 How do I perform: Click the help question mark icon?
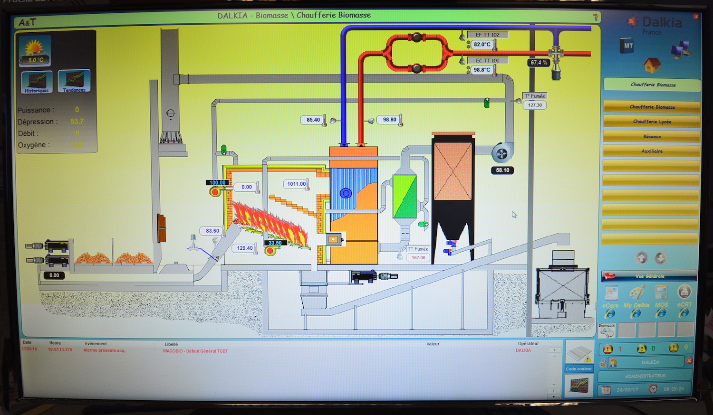point(596,17)
